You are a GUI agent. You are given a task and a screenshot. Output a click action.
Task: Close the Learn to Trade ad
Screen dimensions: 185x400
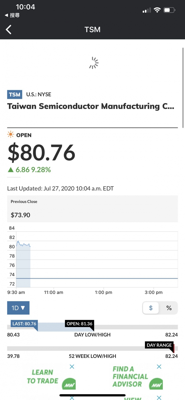click(x=72, y=367)
